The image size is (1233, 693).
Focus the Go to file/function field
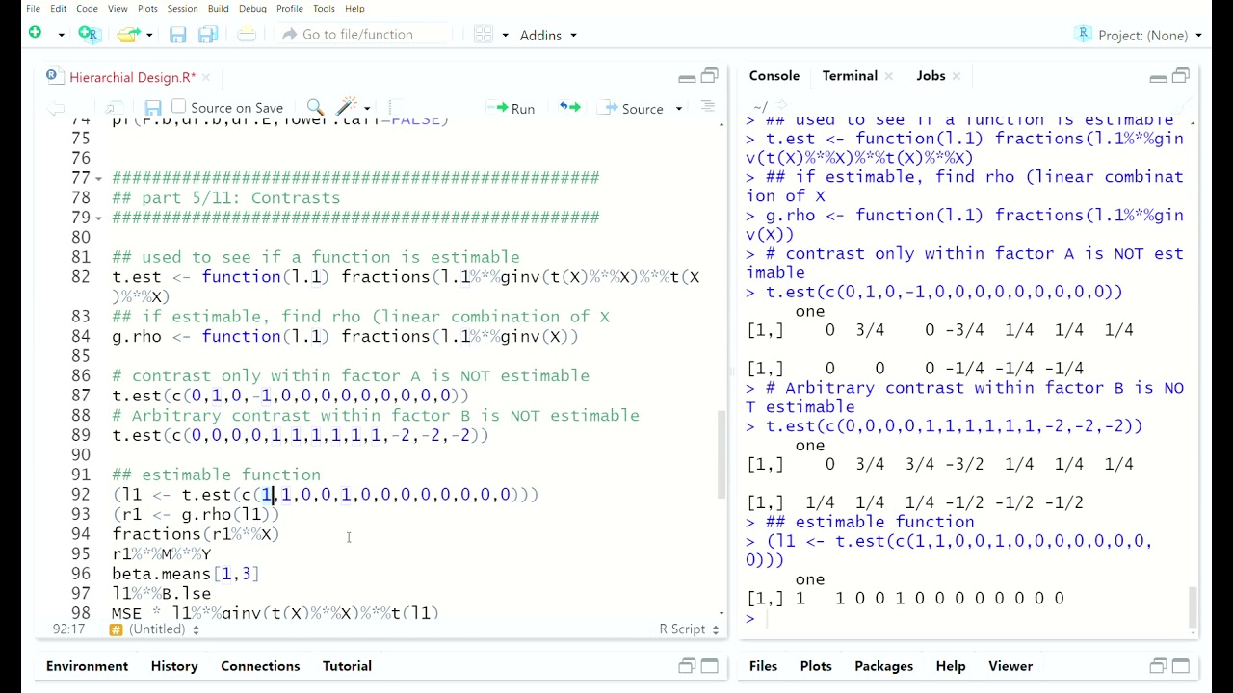coord(364,35)
